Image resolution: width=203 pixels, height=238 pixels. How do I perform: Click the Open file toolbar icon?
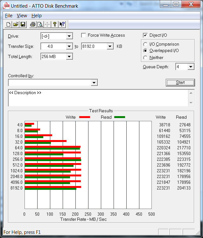pyautogui.click(x=16, y=24)
